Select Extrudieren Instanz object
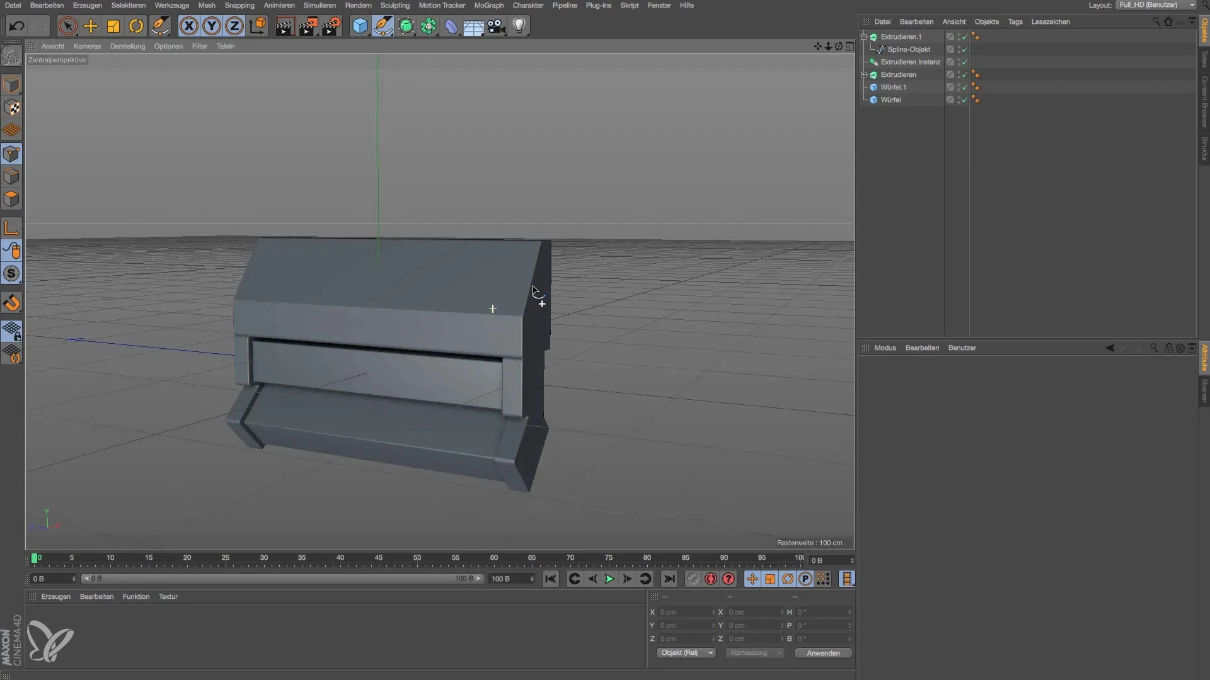This screenshot has width=1210, height=680. point(910,62)
